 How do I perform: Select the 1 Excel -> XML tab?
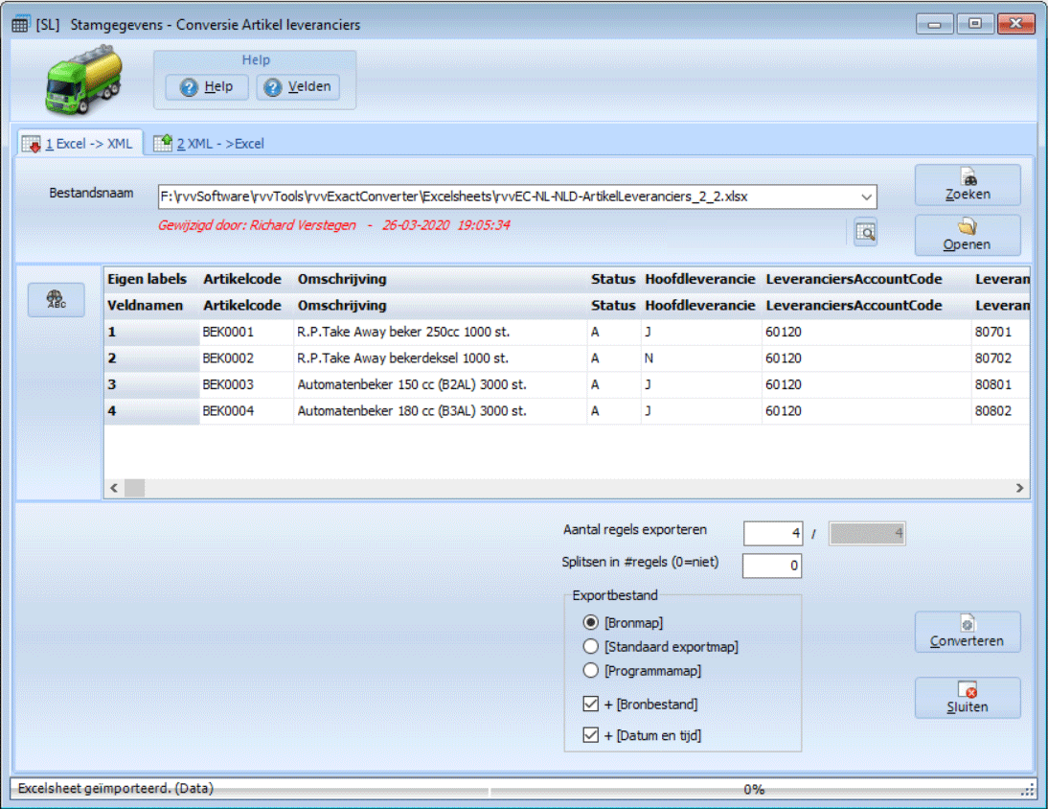tap(80, 144)
